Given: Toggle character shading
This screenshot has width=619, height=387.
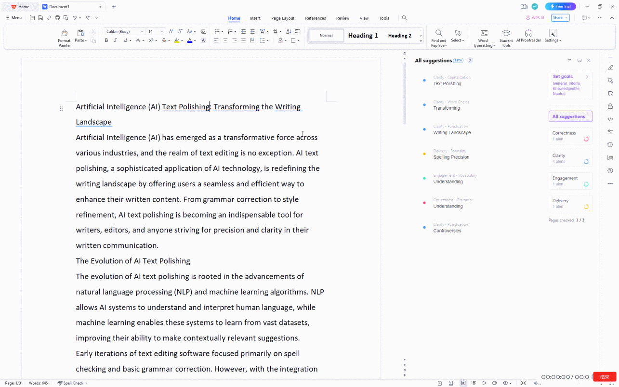Looking at the screenshot, I should (x=203, y=40).
